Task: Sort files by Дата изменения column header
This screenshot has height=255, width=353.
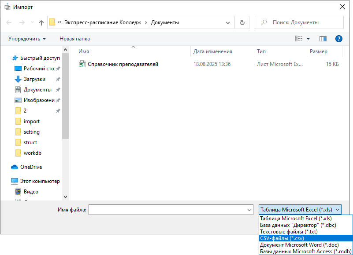Action: point(213,51)
